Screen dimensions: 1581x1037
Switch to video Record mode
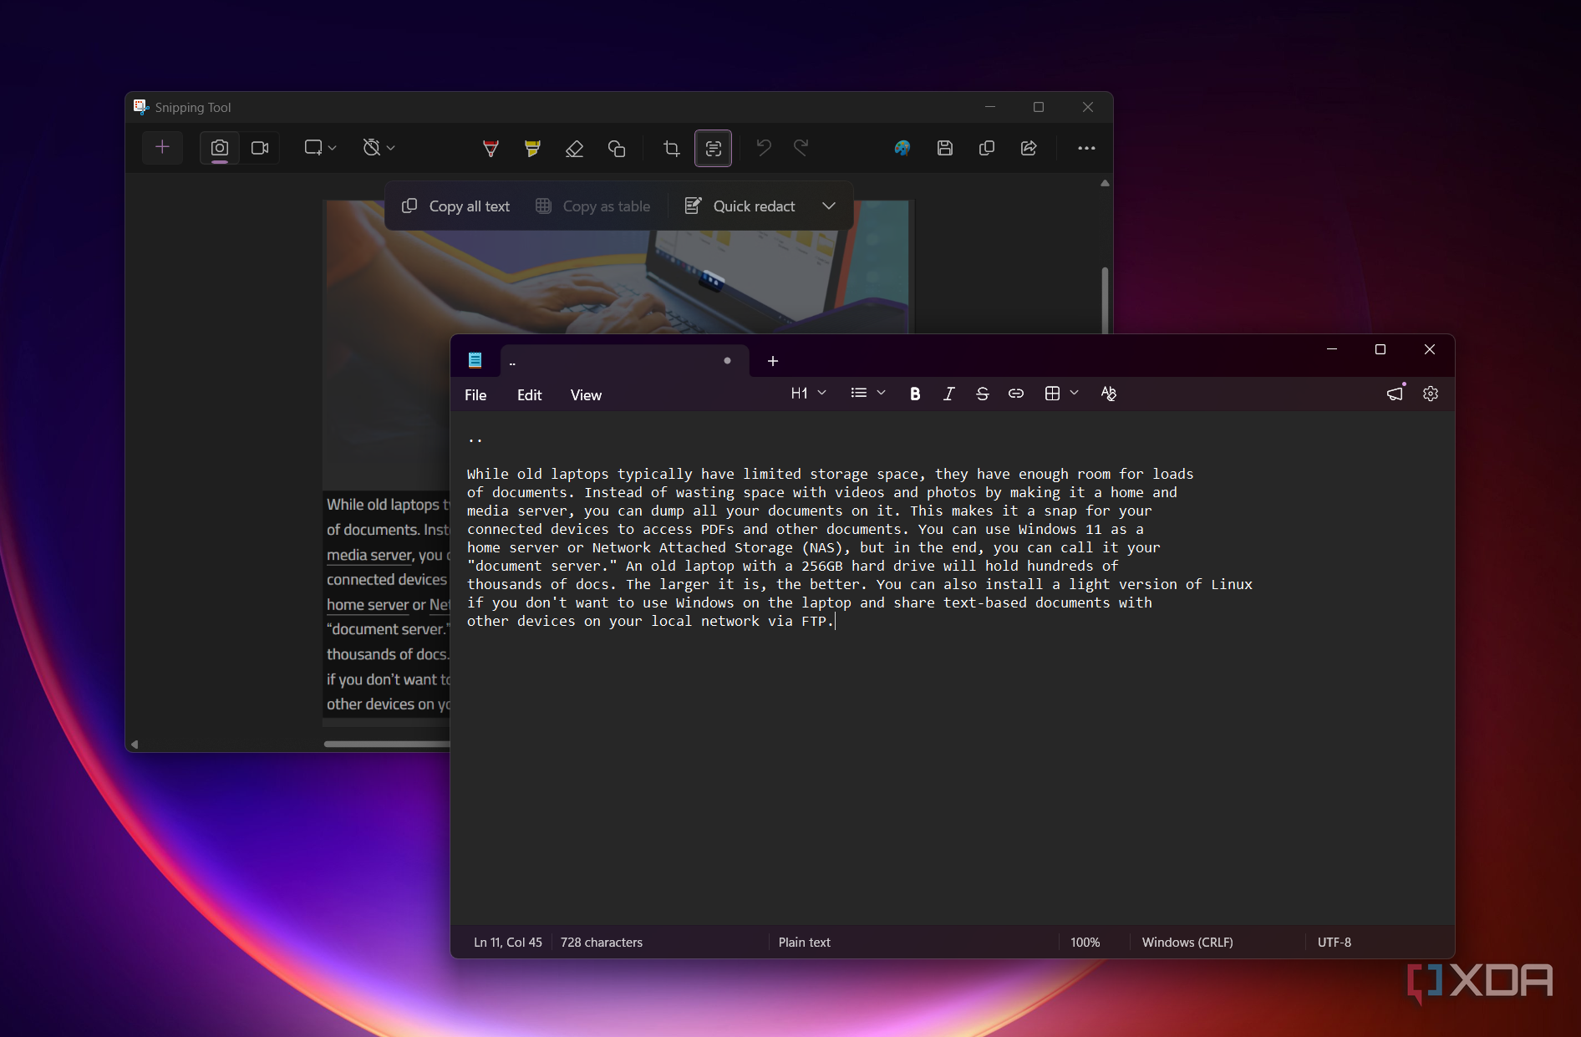tap(260, 148)
